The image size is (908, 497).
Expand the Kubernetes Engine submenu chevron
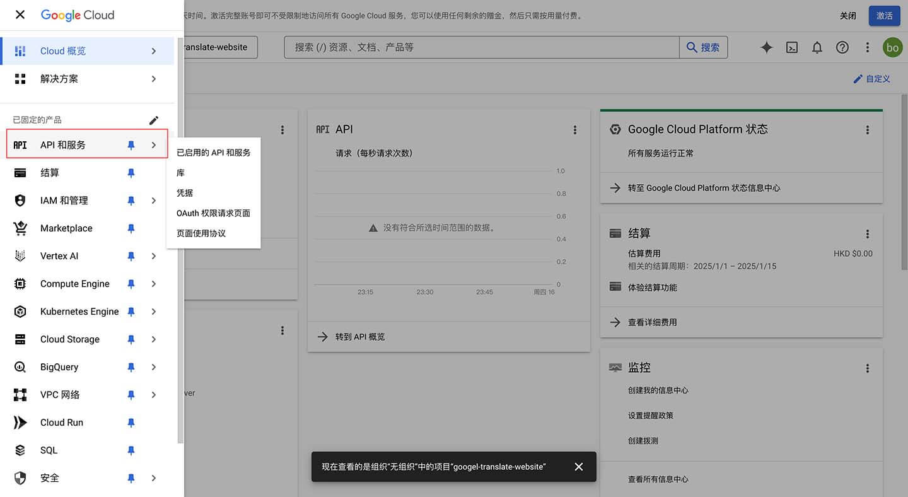(154, 312)
